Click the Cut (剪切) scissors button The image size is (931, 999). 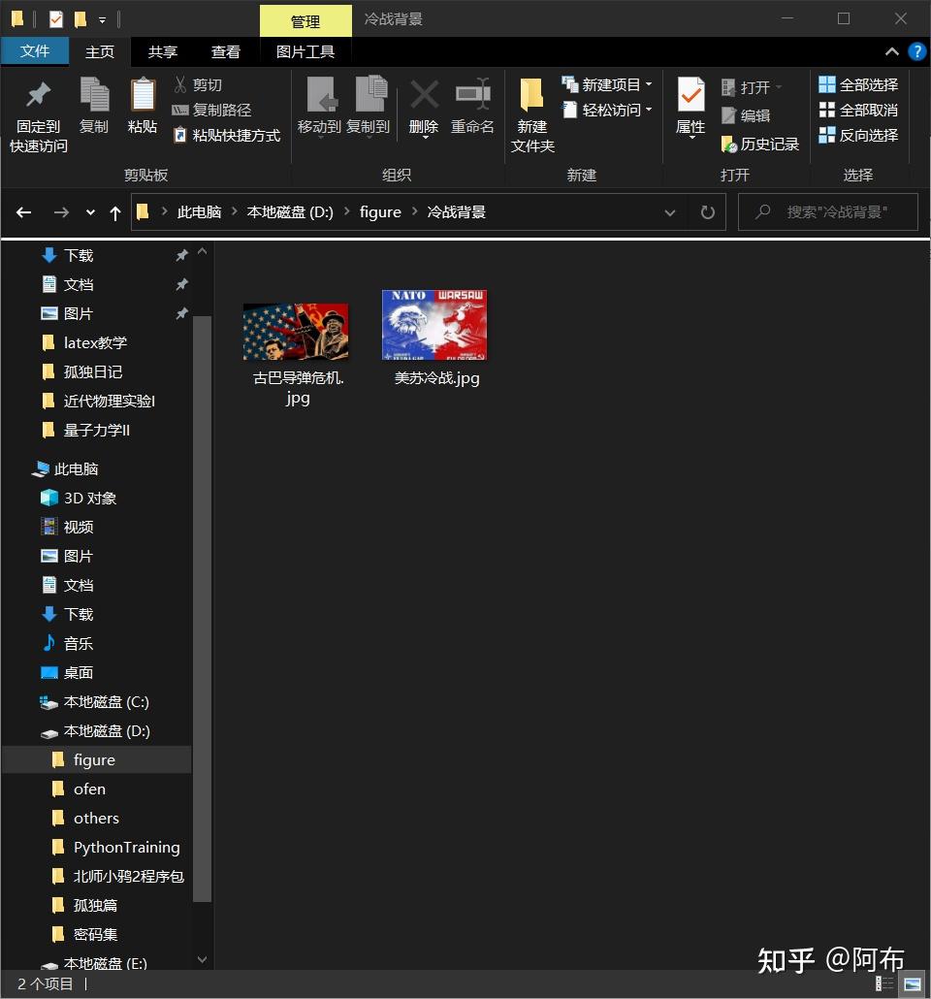coord(198,84)
